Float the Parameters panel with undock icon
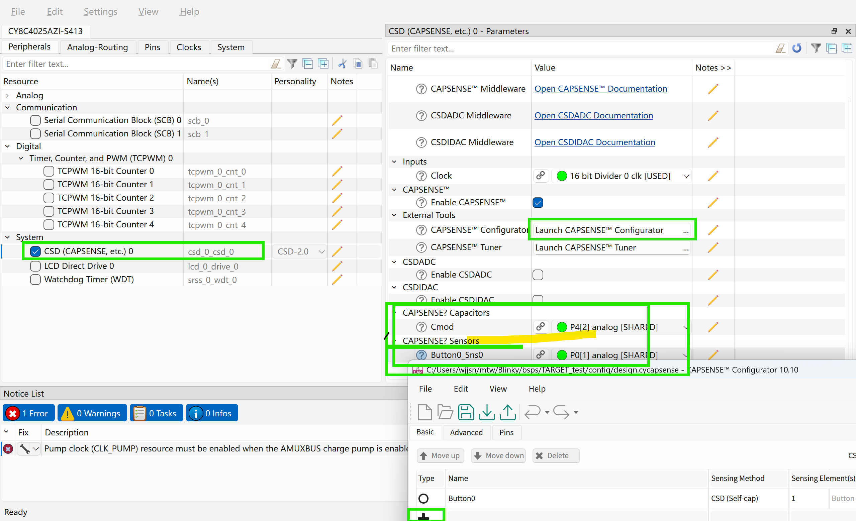The height and width of the screenshot is (521, 856). 834,31
